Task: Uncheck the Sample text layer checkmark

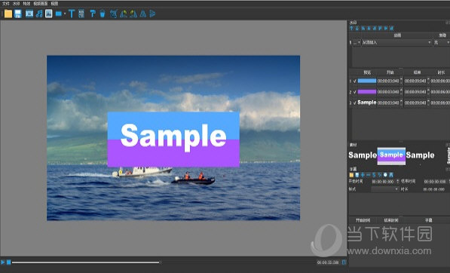Action: 355,103
